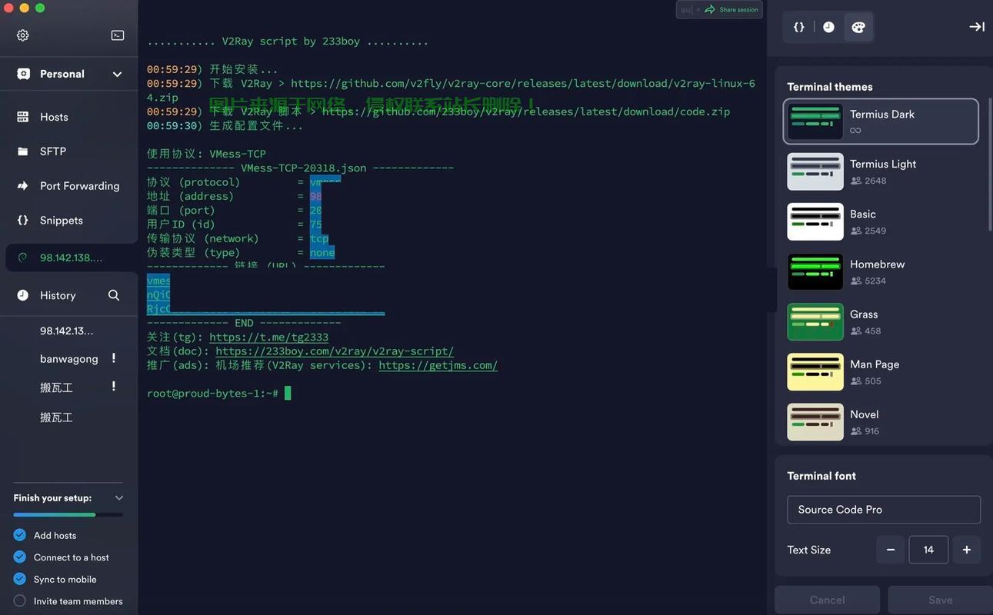Image resolution: width=993 pixels, height=615 pixels.
Task: Click warning icon beside first 搬瓦工
Action: point(114,387)
